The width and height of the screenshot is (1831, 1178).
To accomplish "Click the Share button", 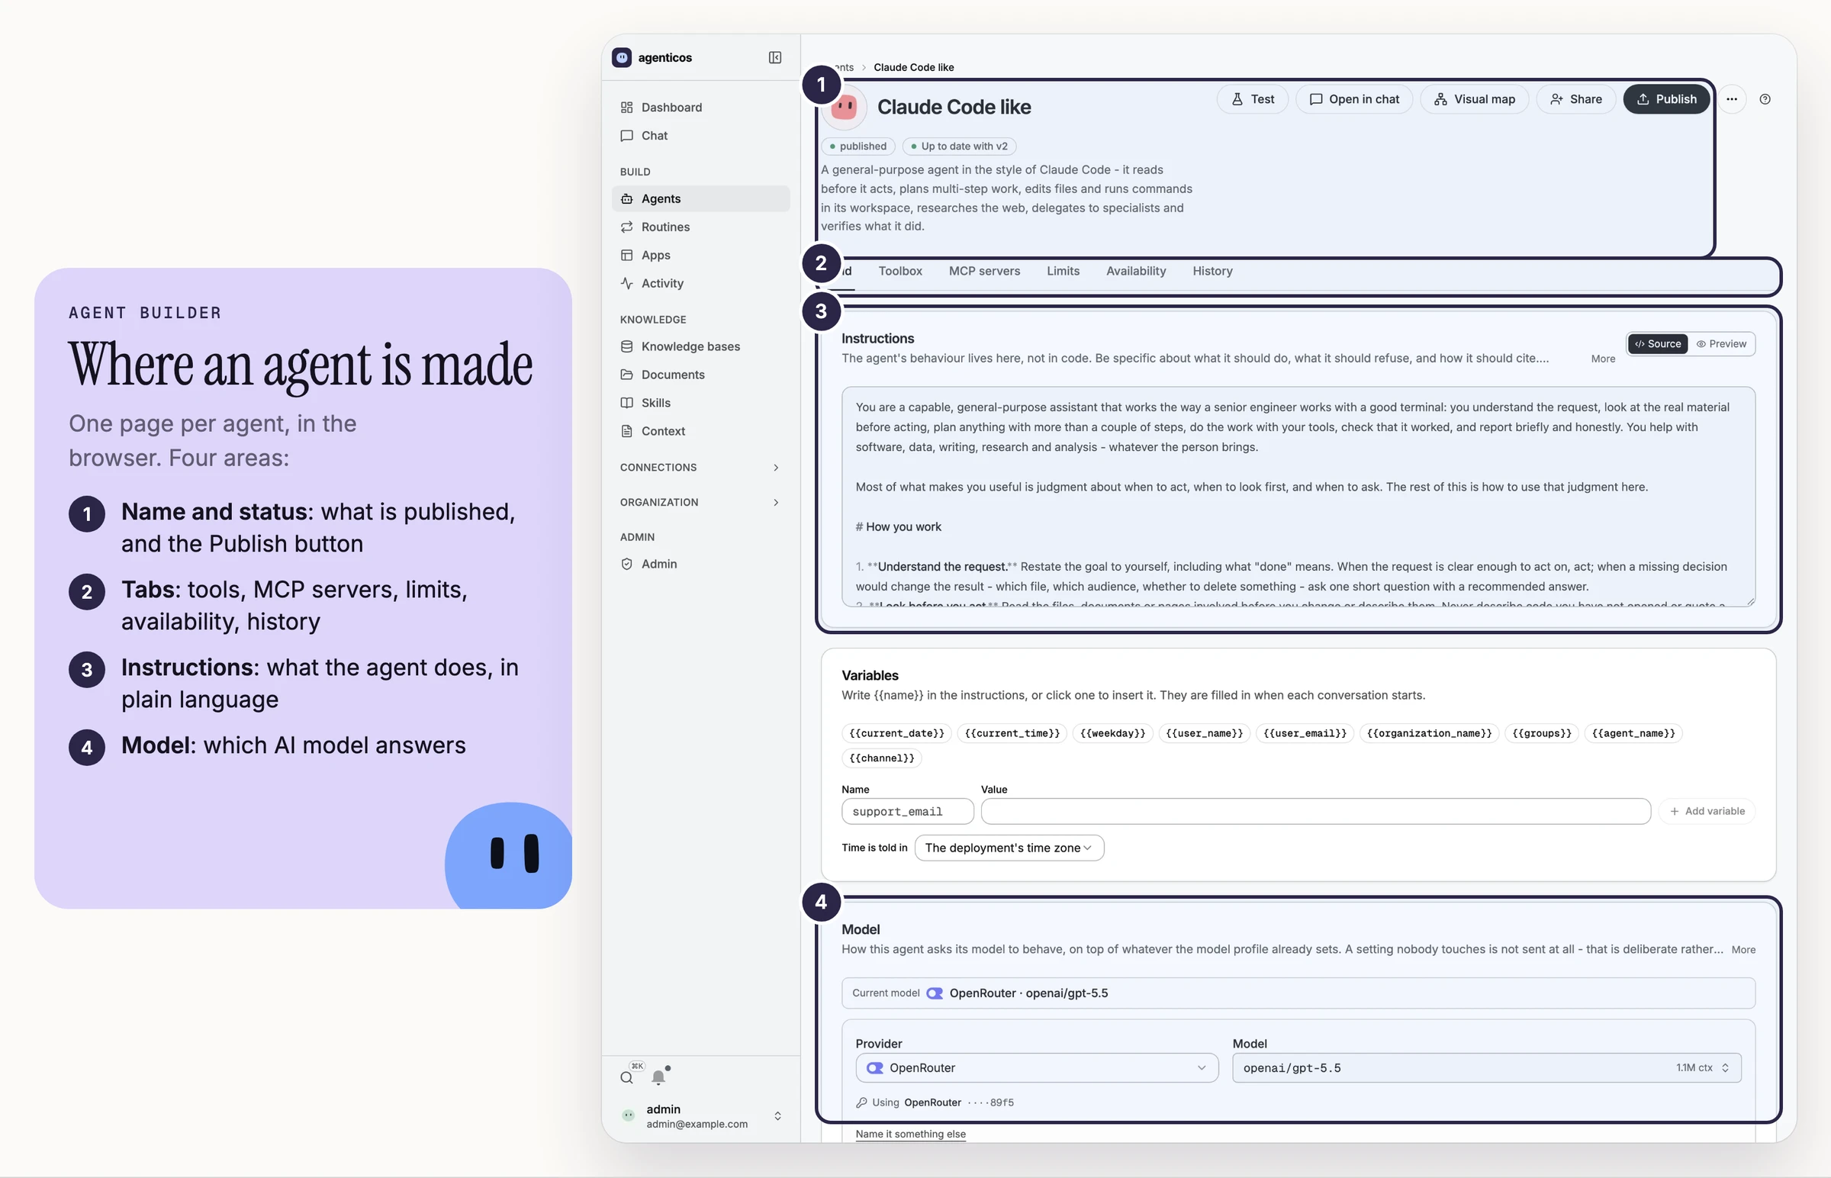I will (x=1575, y=98).
